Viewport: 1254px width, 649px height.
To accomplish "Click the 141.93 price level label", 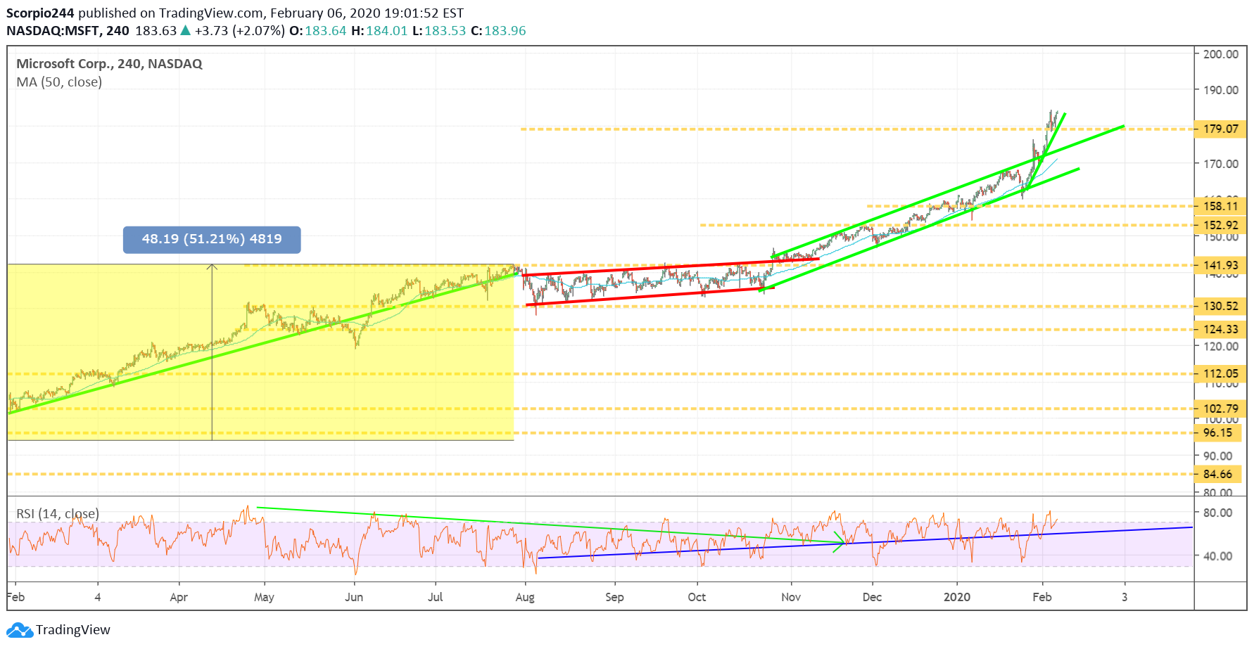I will tap(1221, 265).
